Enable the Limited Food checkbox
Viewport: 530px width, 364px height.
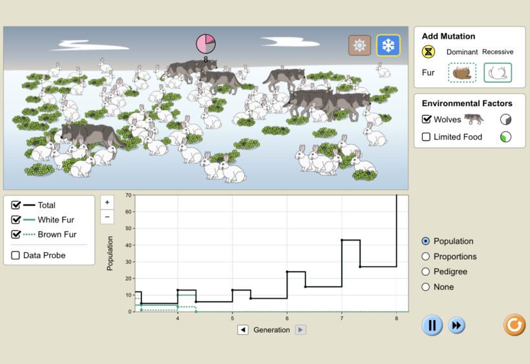[x=427, y=137]
